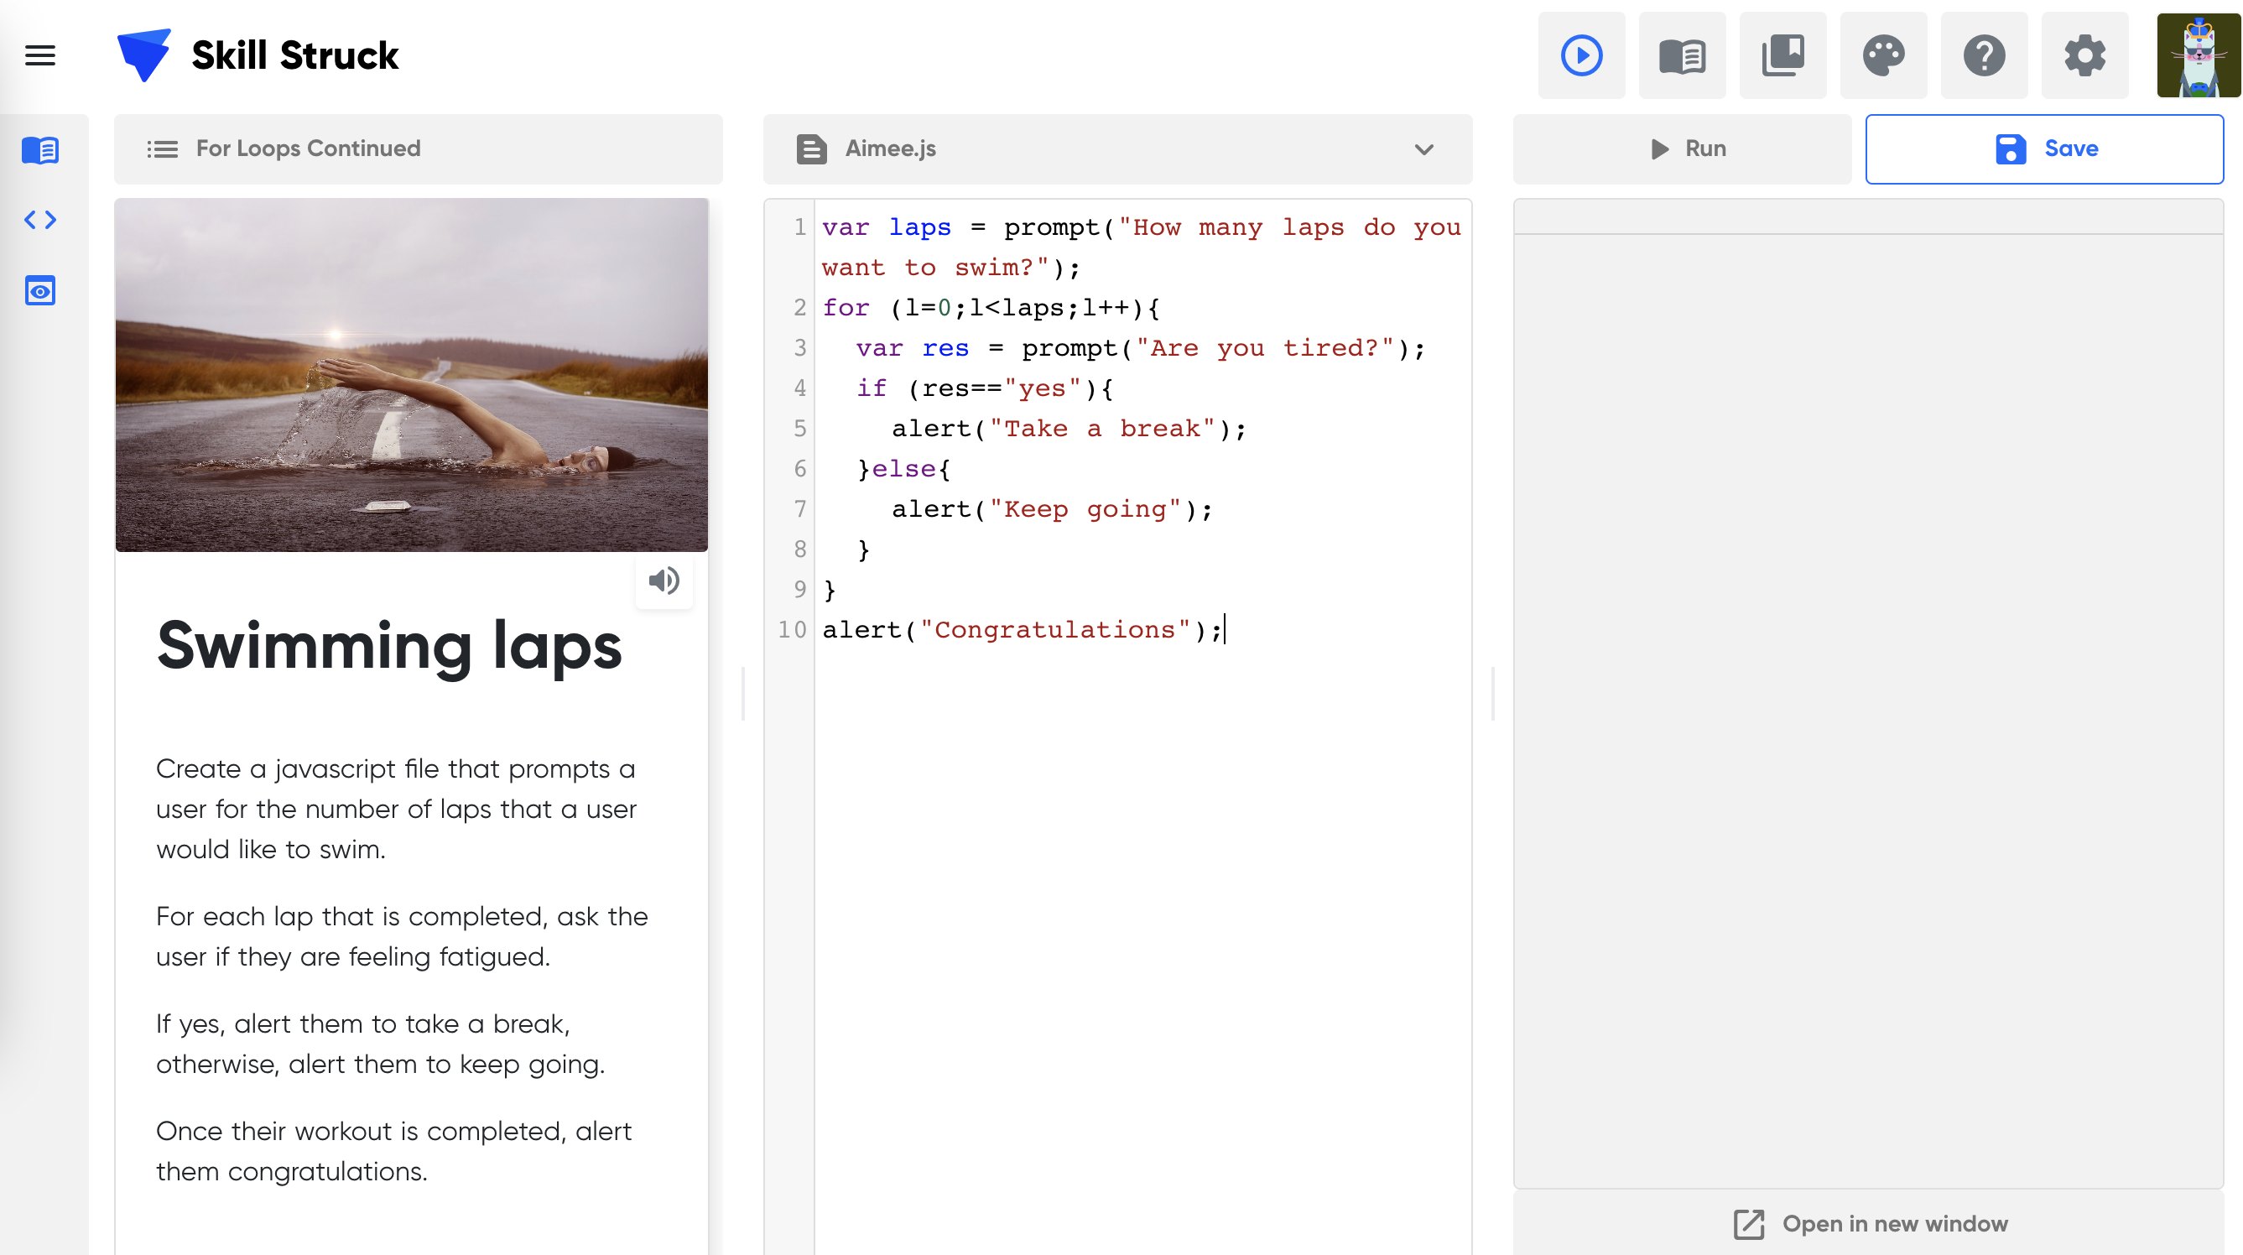Select the code brackets icon in sidebar
The width and height of the screenshot is (2243, 1255).
[x=40, y=220]
